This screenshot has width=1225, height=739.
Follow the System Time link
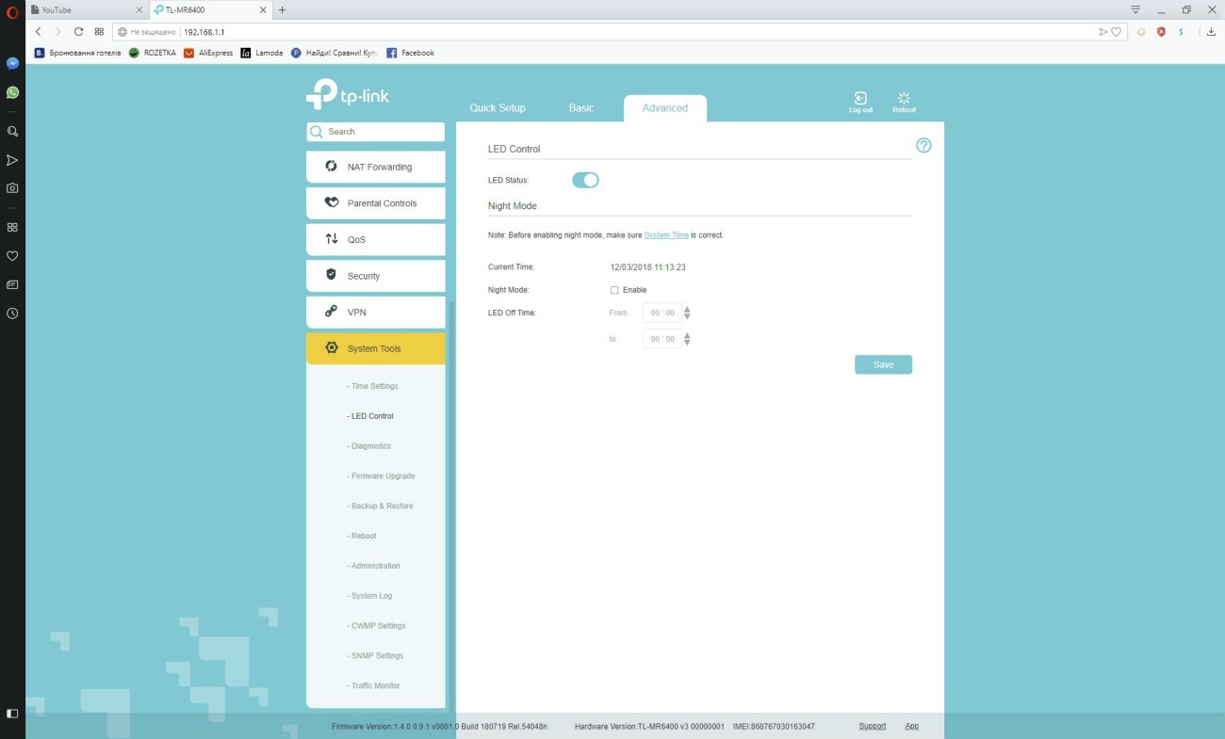click(666, 235)
